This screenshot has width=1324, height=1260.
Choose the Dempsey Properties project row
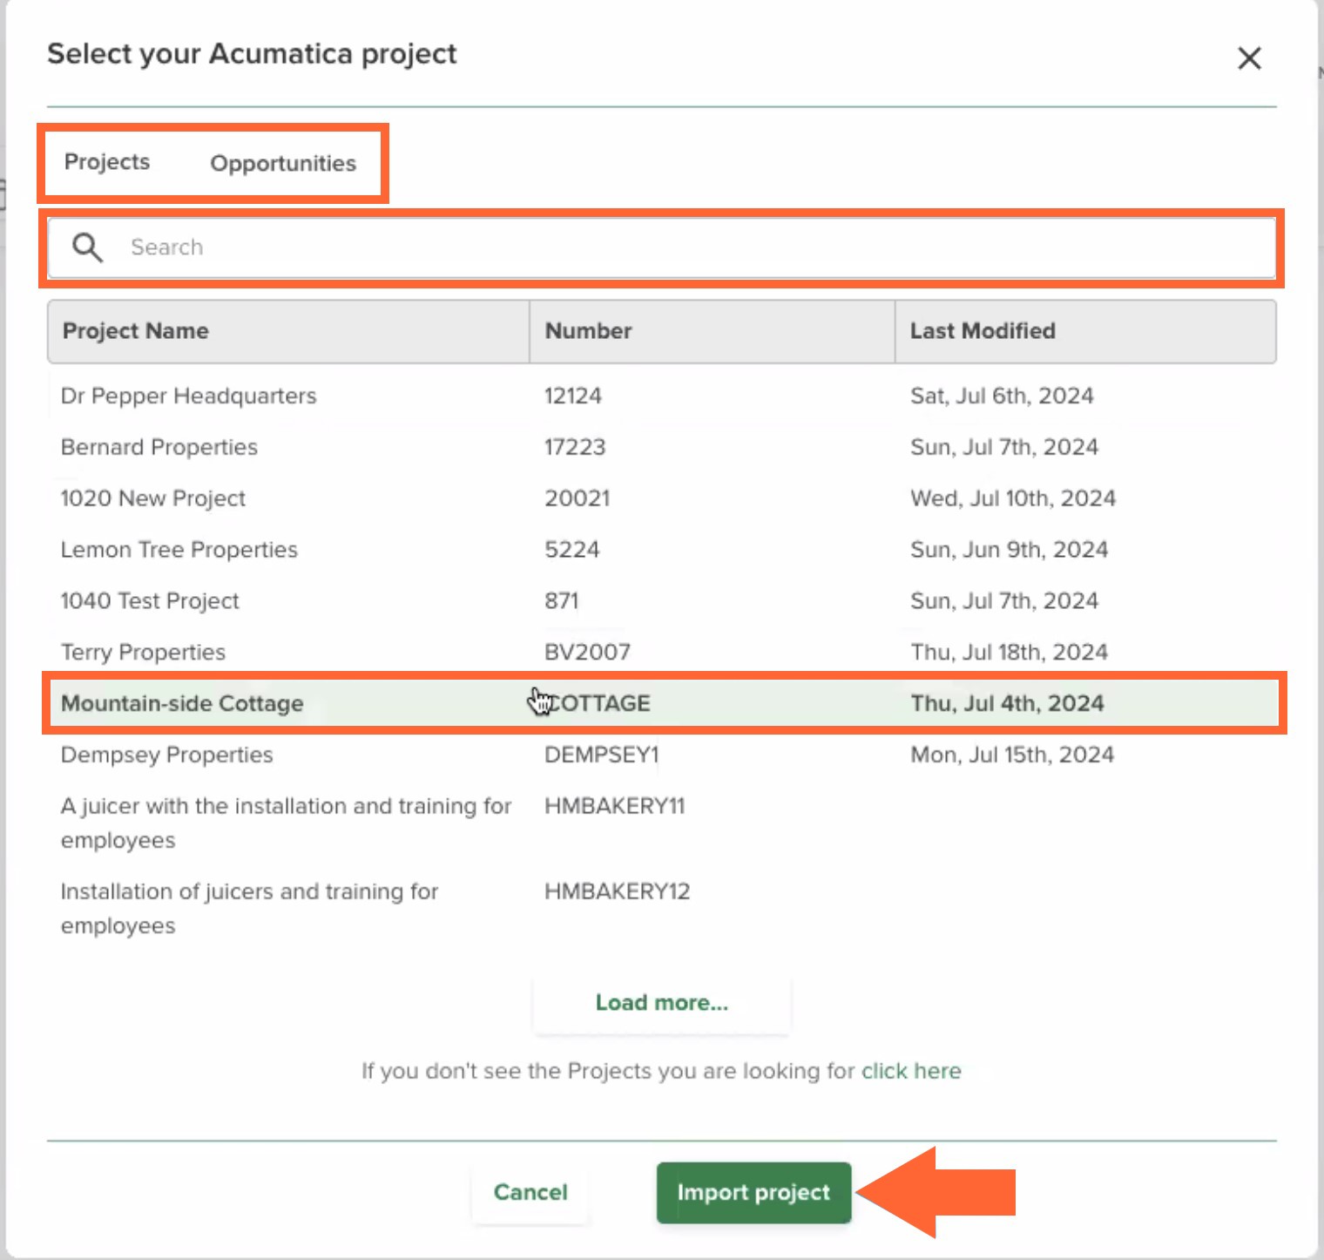click(x=662, y=755)
